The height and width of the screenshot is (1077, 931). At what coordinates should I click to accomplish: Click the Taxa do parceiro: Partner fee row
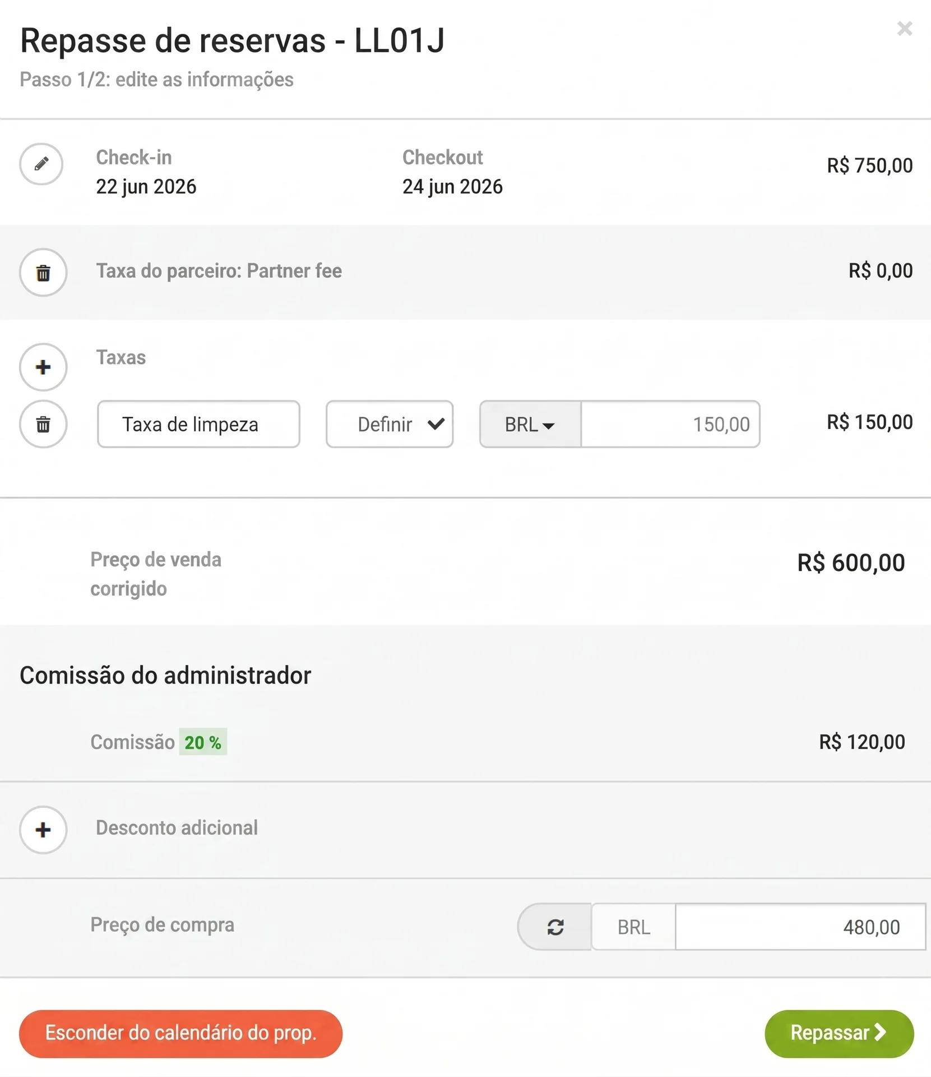point(465,273)
